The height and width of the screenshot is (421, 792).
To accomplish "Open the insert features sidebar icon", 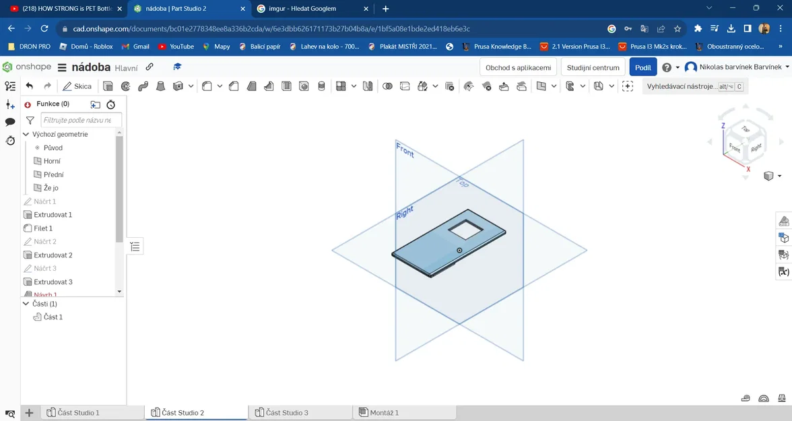I will pyautogui.click(x=10, y=104).
